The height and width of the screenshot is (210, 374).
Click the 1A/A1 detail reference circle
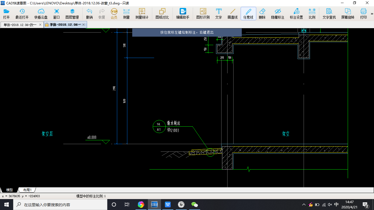159,126
